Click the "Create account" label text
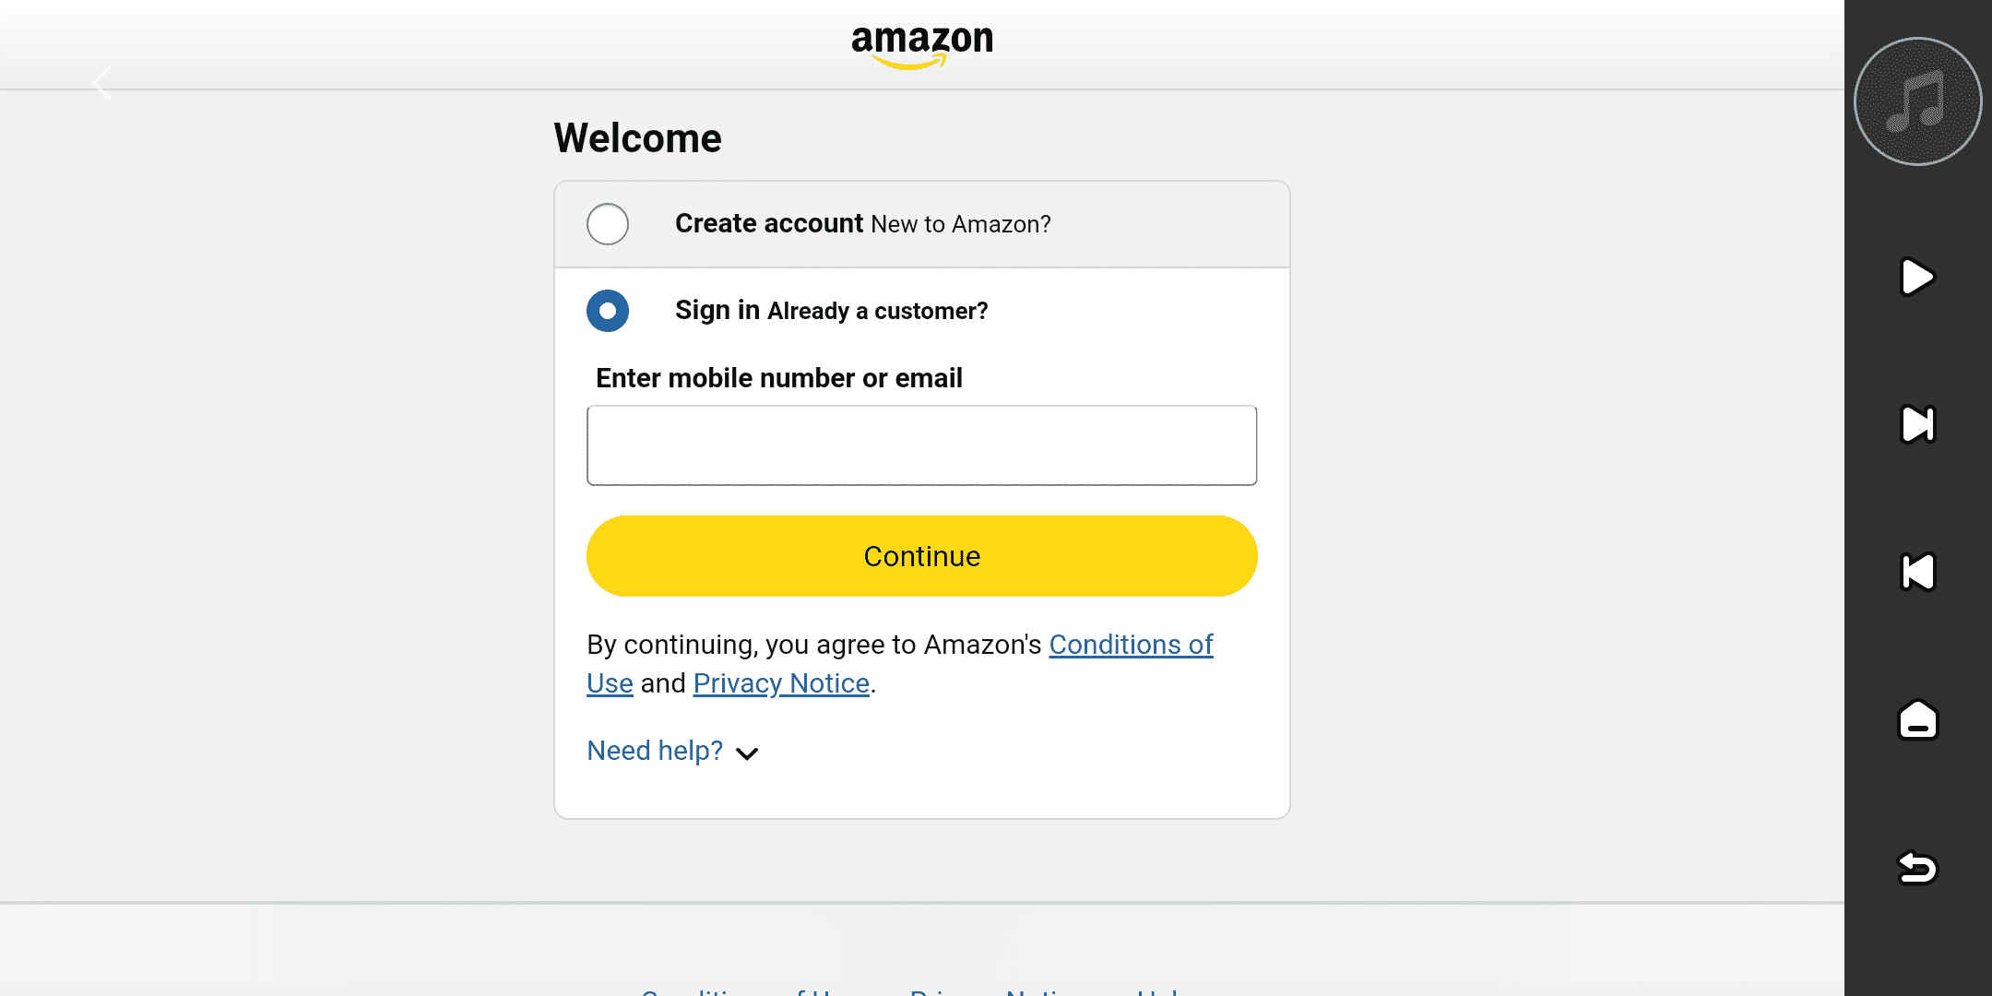 pos(768,224)
